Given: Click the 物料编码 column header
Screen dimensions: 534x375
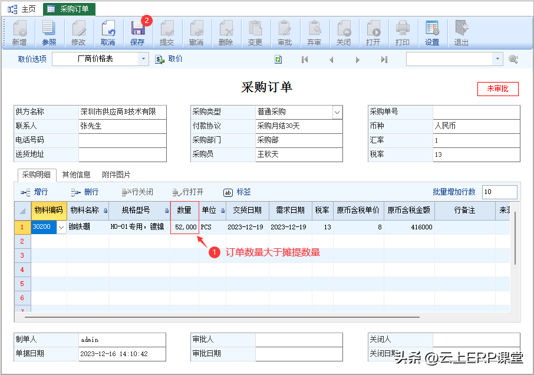Looking at the screenshot, I should pyautogui.click(x=49, y=210).
